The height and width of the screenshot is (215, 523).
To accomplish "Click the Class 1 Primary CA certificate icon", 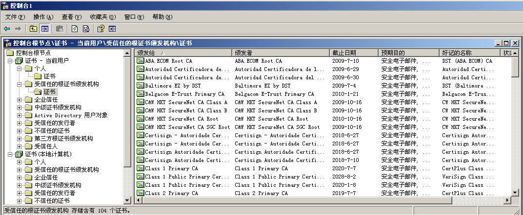I will coord(140,168).
